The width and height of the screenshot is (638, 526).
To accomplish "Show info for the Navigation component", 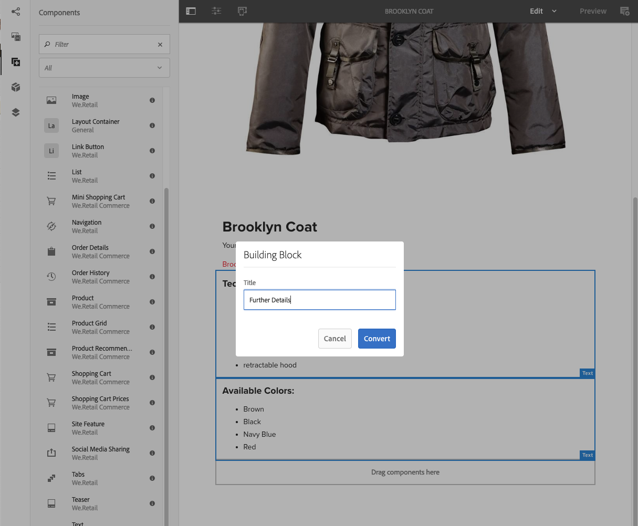I will (x=152, y=226).
